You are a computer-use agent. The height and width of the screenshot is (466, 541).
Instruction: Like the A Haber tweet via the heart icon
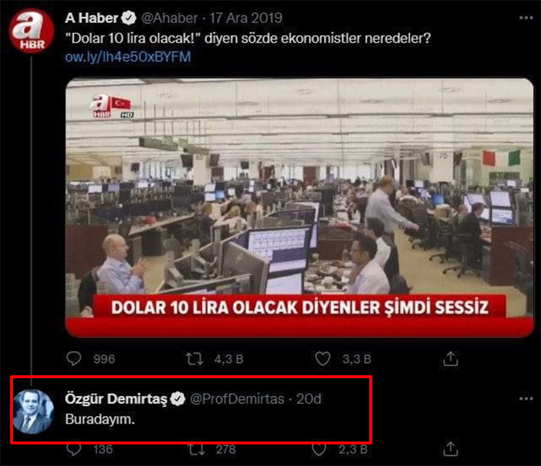tap(322, 359)
